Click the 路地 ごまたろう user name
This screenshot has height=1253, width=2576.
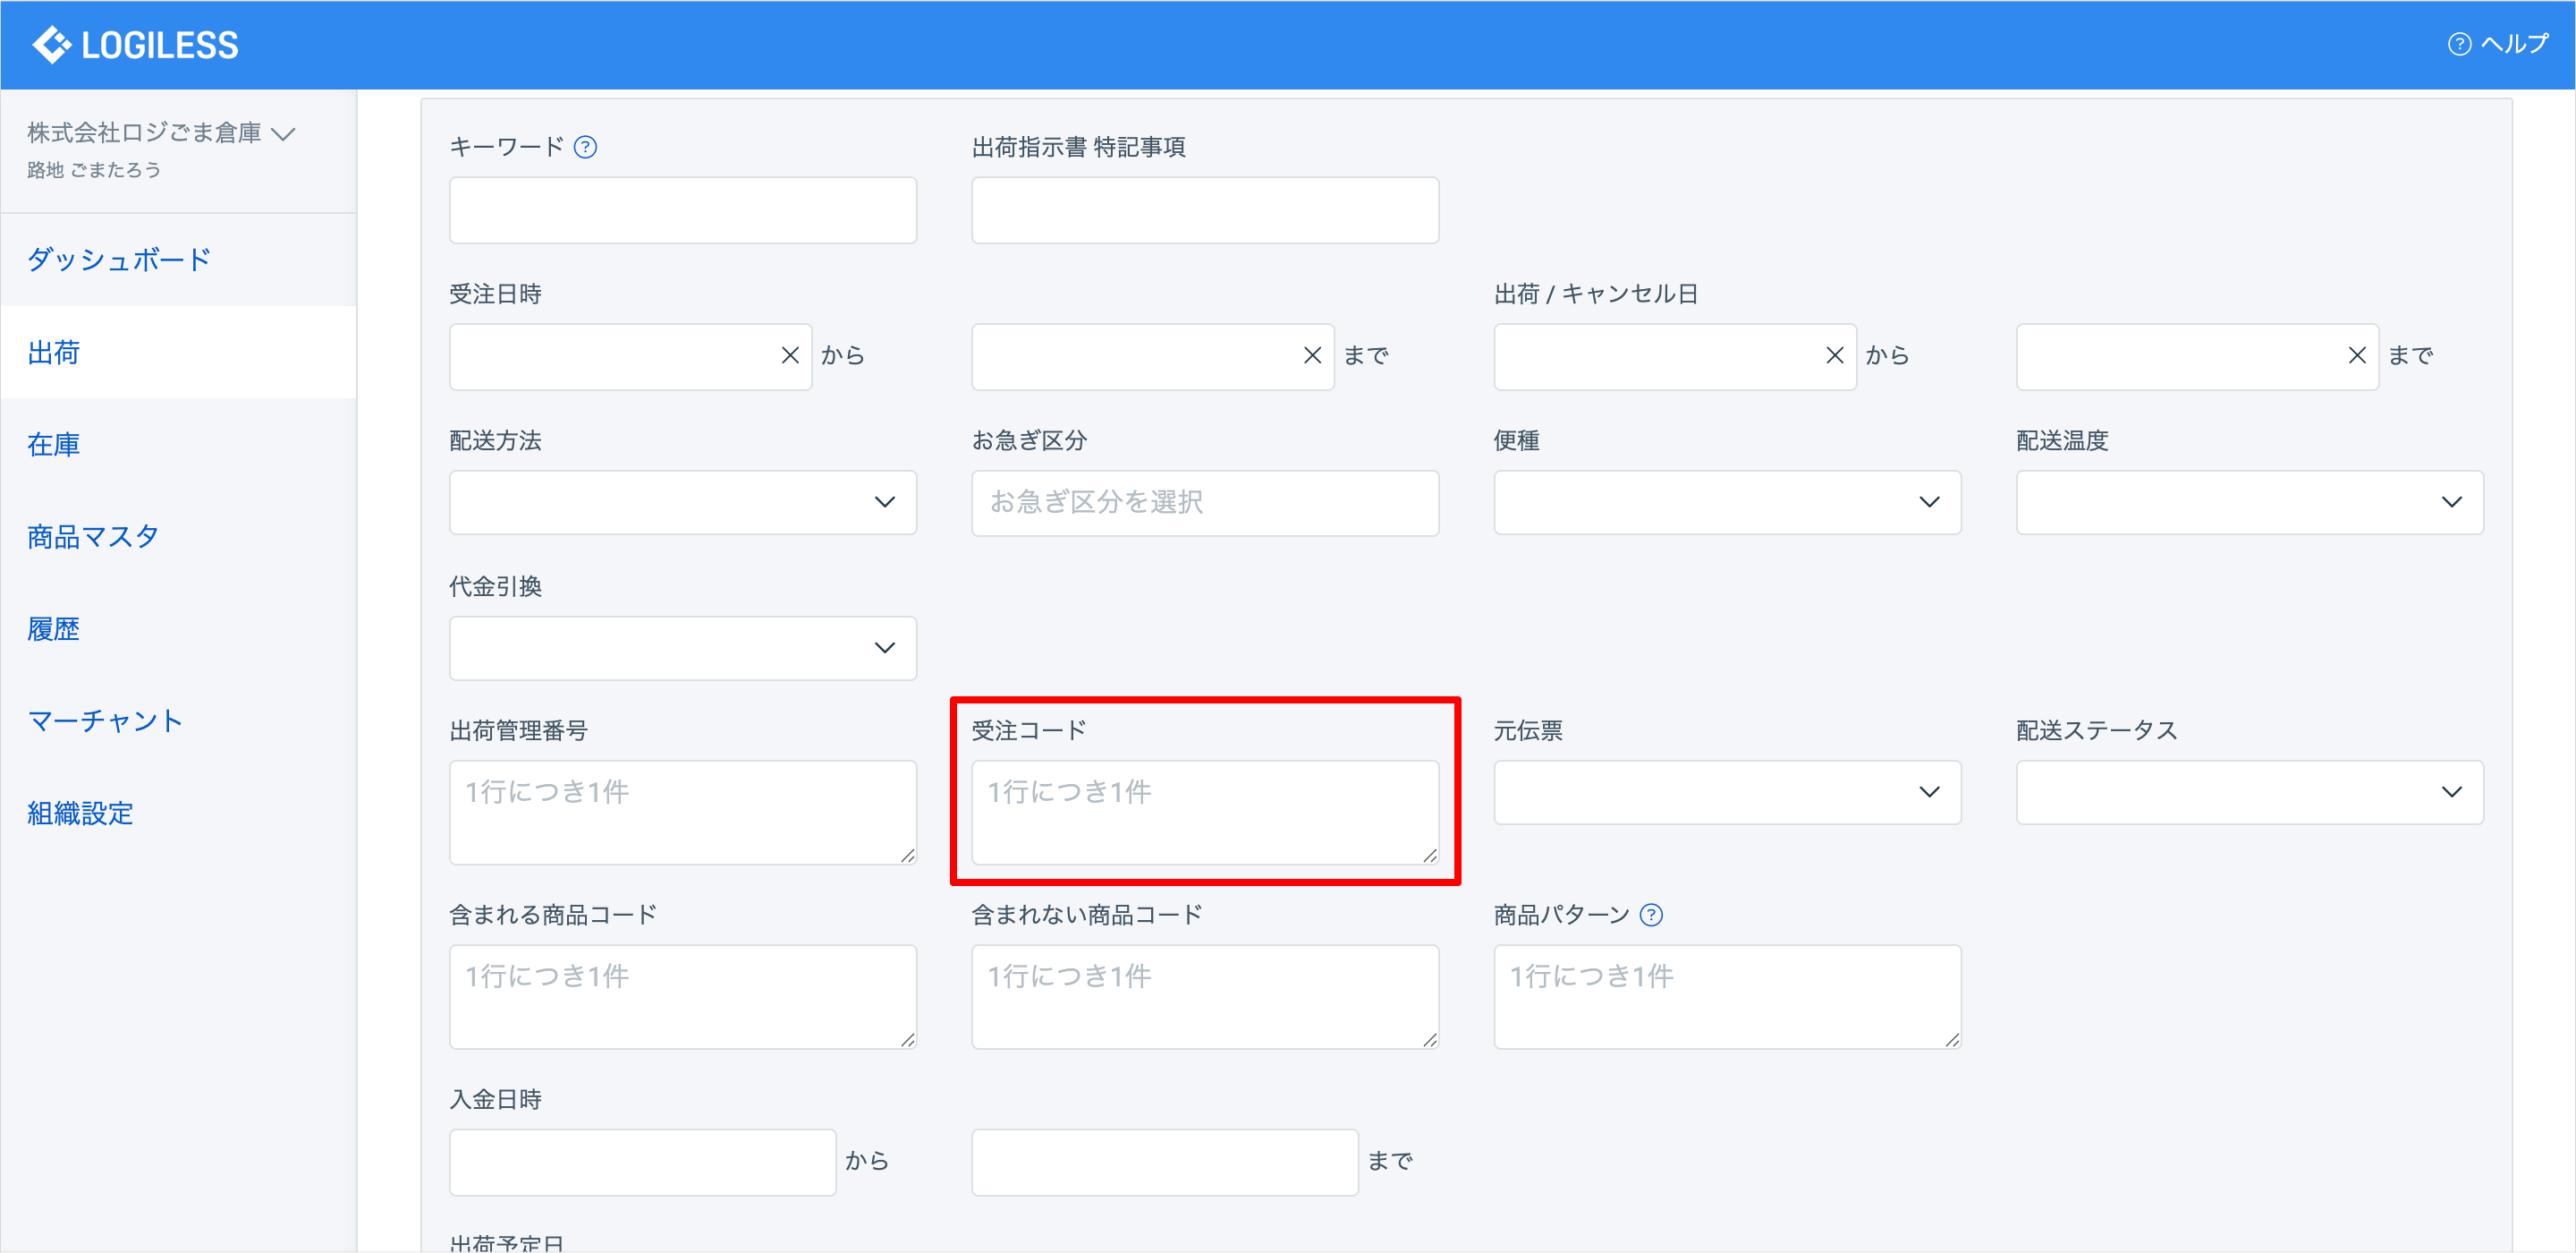tap(94, 170)
